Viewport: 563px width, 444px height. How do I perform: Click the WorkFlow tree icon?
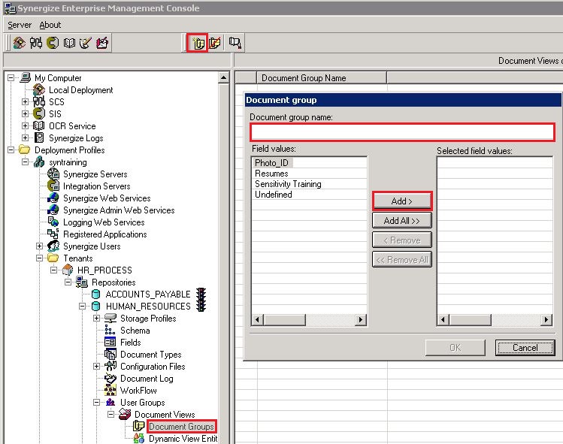point(110,390)
